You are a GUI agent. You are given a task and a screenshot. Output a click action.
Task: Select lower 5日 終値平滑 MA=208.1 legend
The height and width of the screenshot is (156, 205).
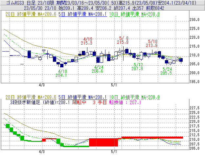point(83,97)
